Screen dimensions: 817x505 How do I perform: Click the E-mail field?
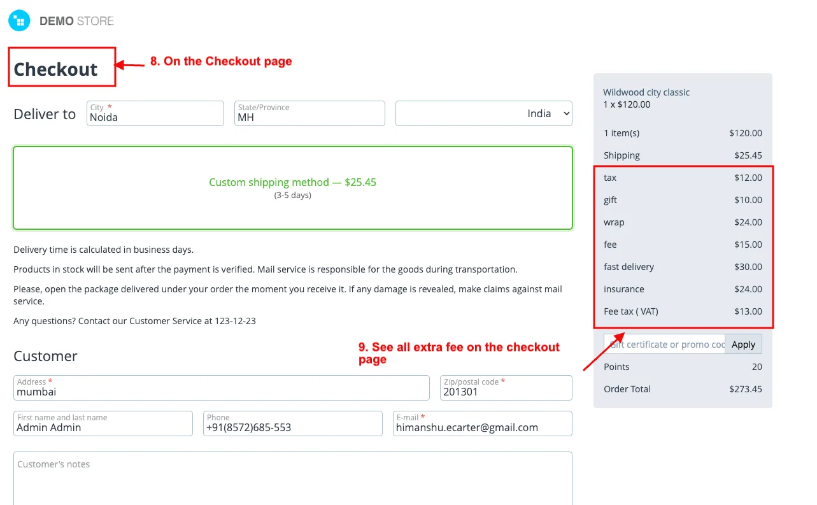coord(483,423)
